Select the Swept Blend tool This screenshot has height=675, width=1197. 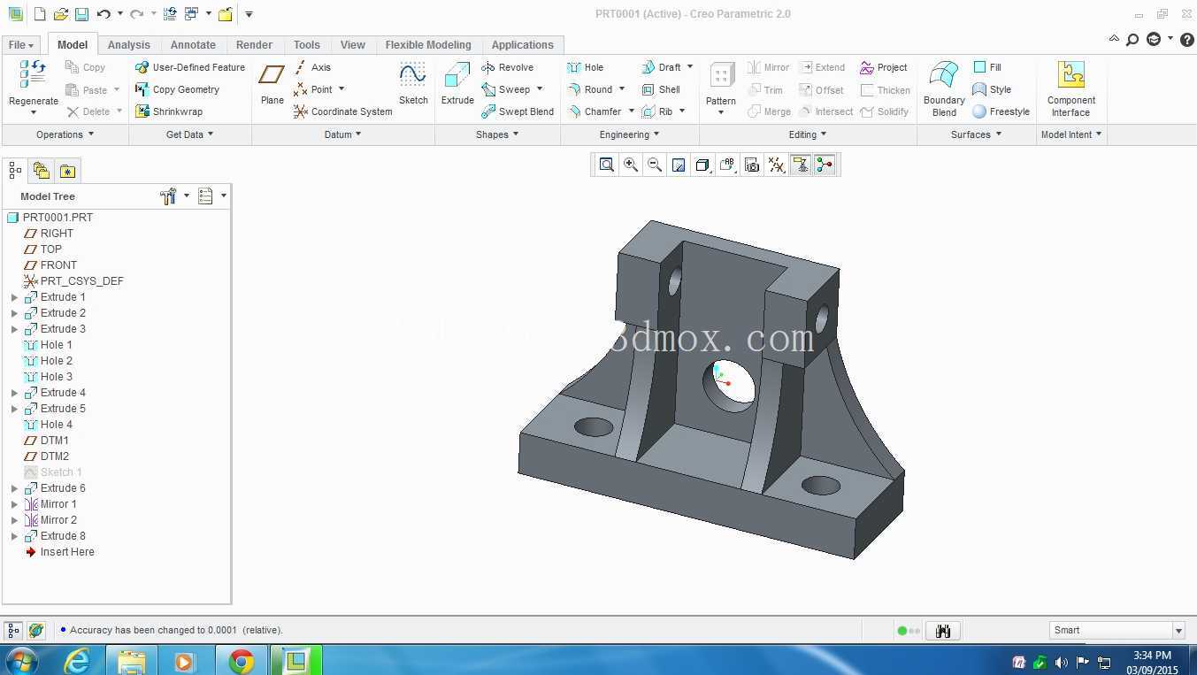(x=518, y=111)
